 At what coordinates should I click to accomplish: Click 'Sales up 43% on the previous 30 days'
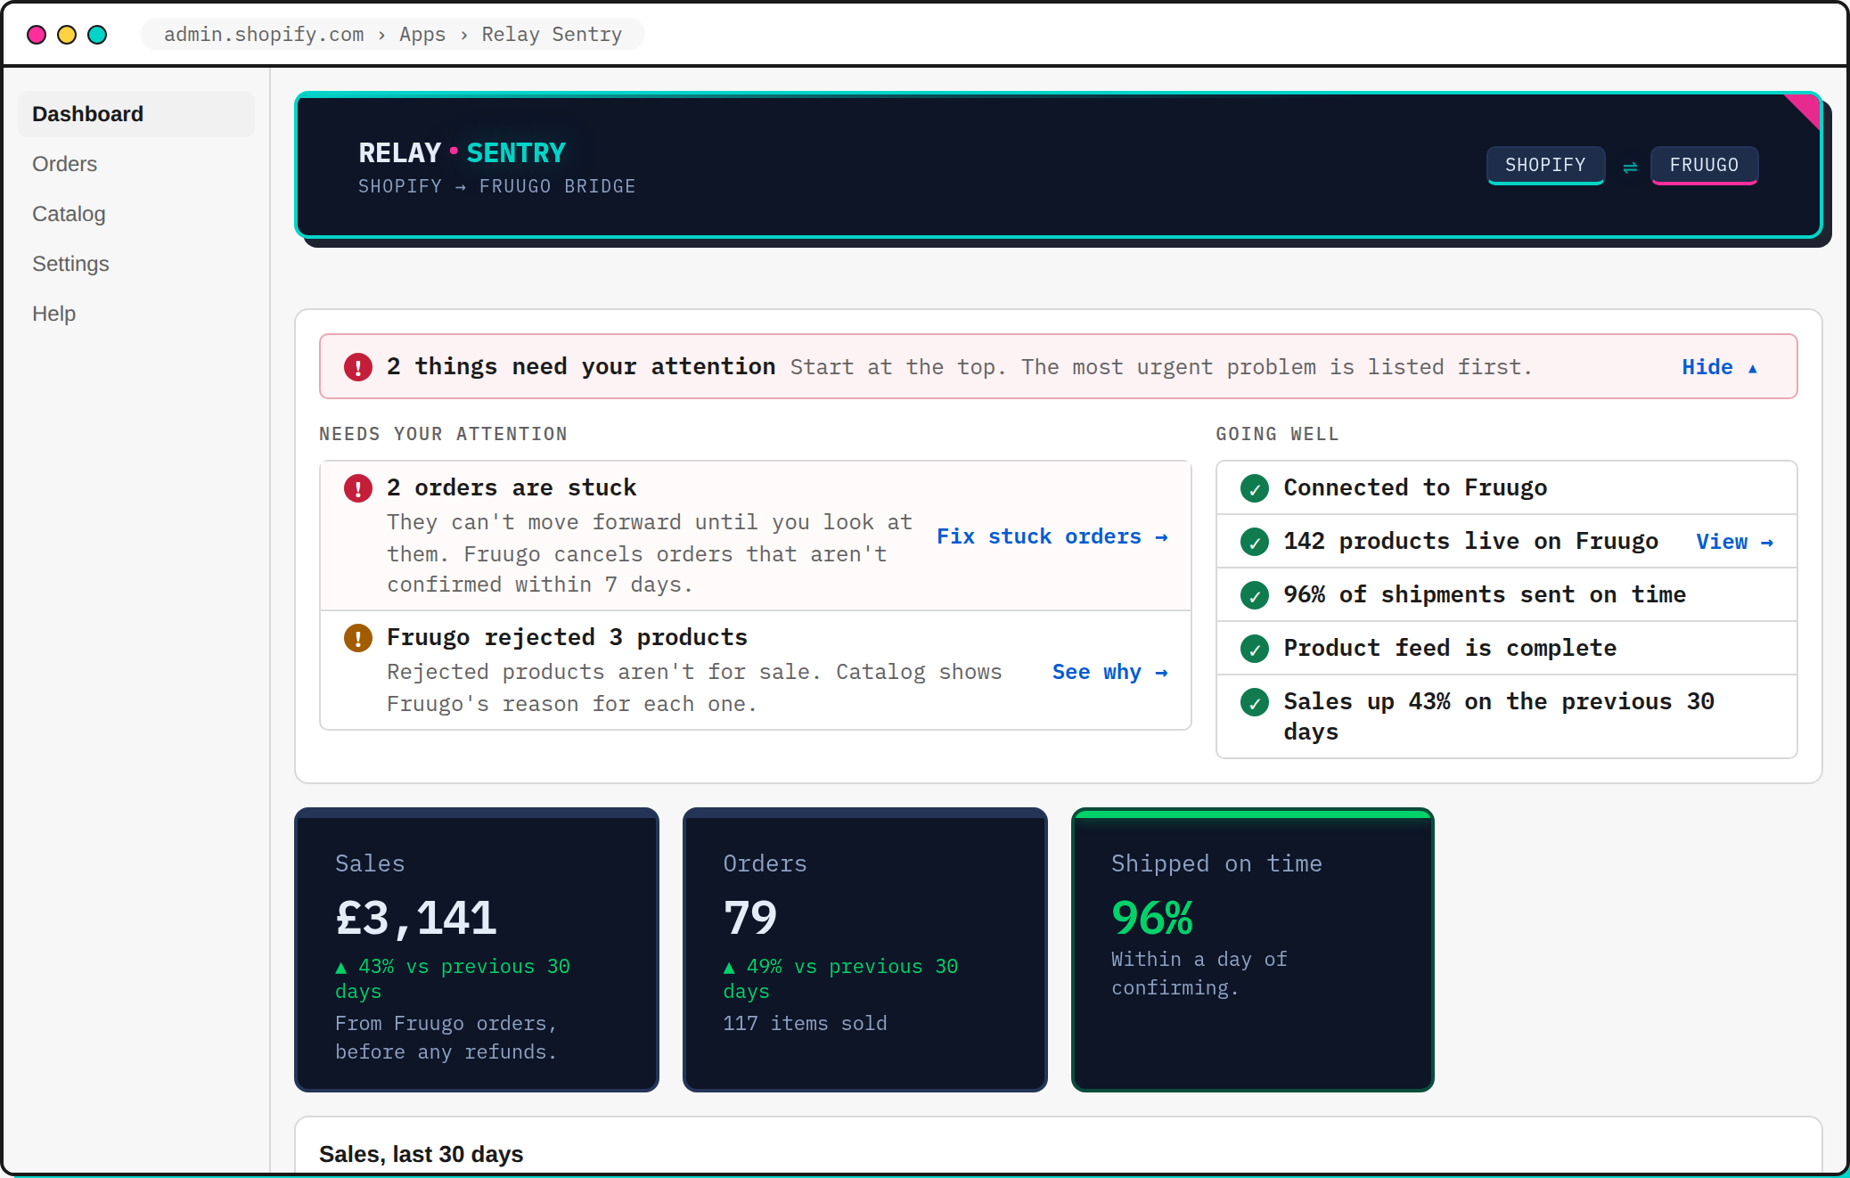click(x=1499, y=716)
